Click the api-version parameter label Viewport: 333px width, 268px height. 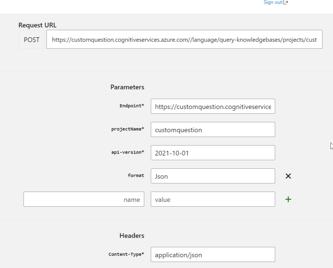[128, 152]
